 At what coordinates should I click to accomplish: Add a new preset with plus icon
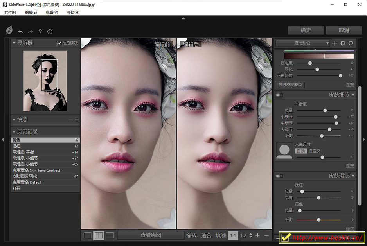tap(335, 43)
